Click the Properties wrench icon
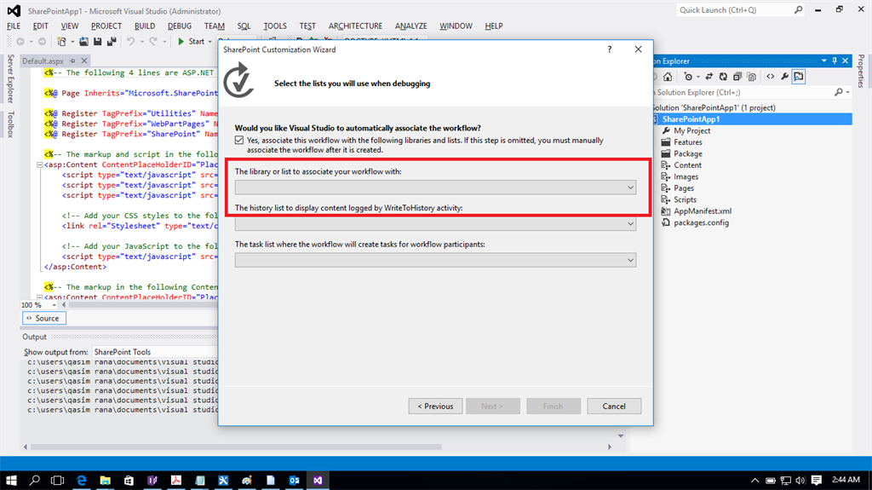Image resolution: width=872 pixels, height=490 pixels. click(x=784, y=77)
